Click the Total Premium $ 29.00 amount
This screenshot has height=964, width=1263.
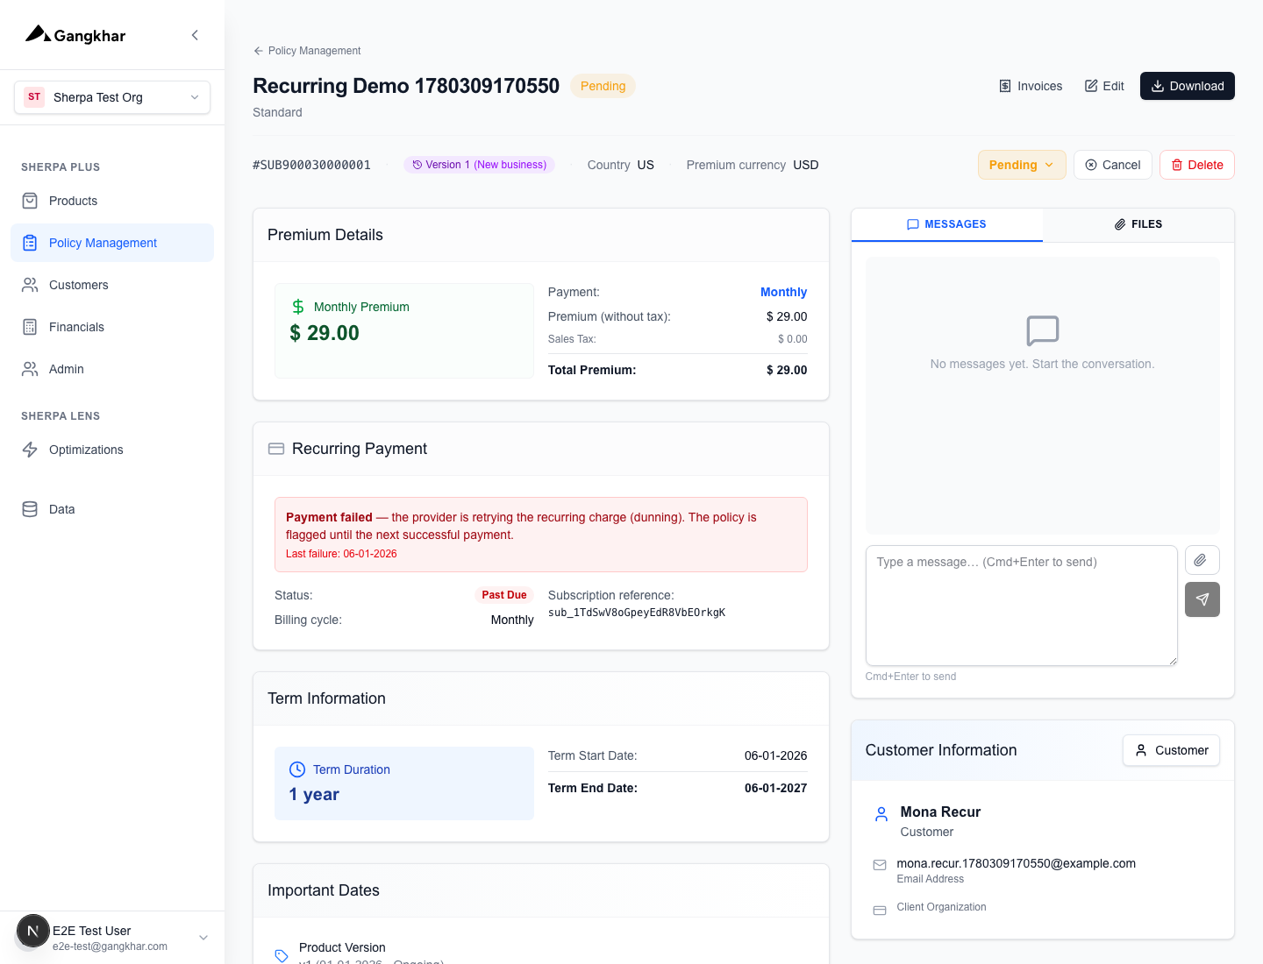tap(787, 370)
